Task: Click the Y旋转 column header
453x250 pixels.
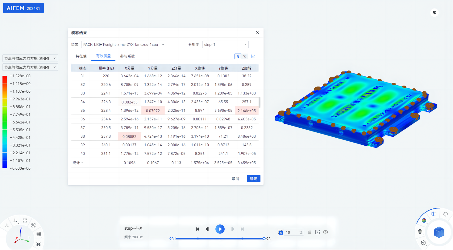Action: [x=223, y=68]
